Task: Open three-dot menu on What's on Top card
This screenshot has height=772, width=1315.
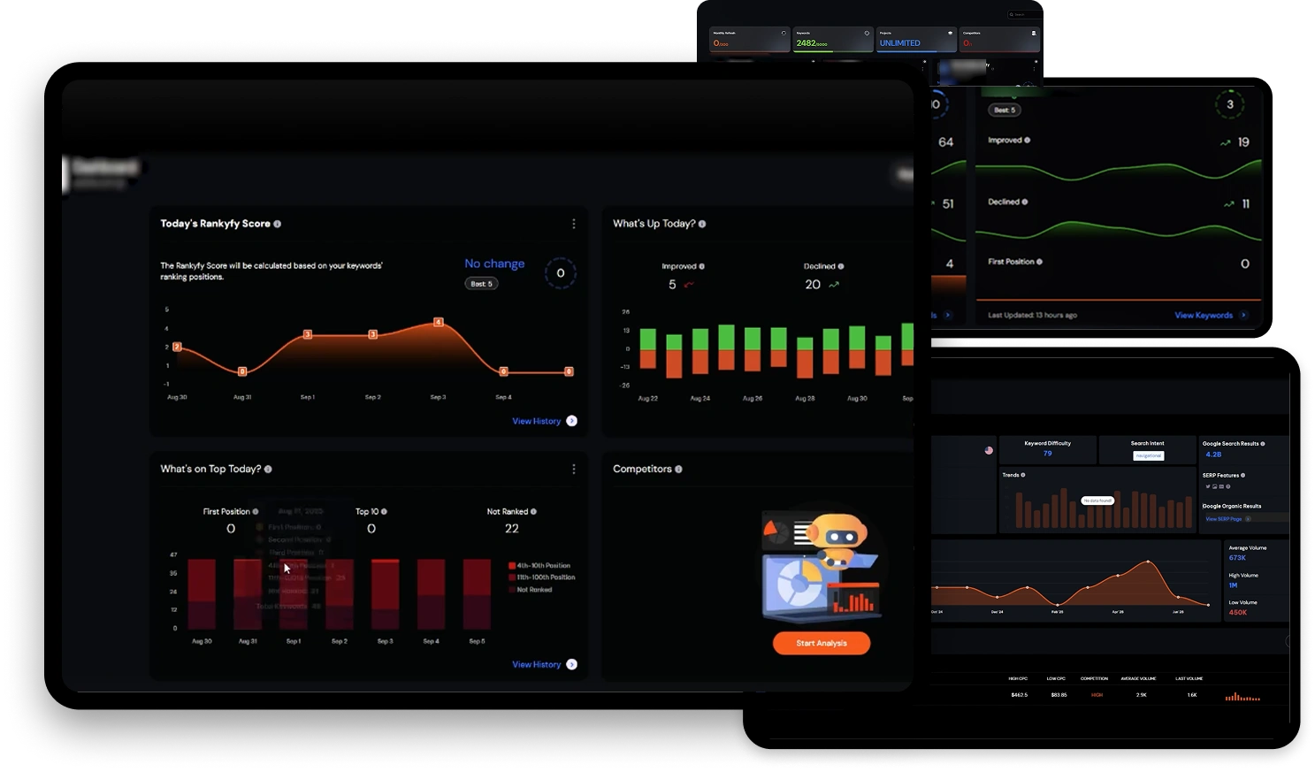Action: 574,469
